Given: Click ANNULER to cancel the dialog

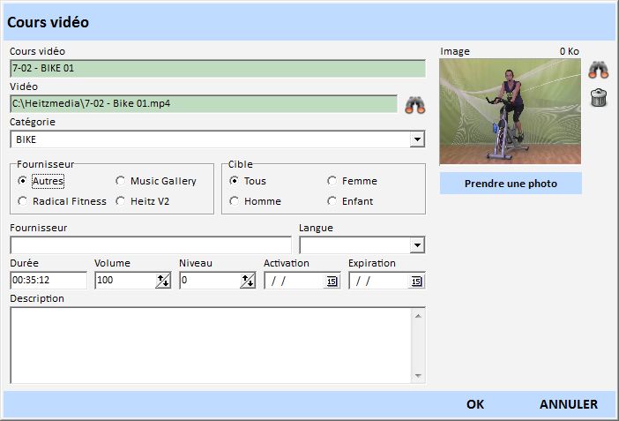Looking at the screenshot, I should coord(568,404).
